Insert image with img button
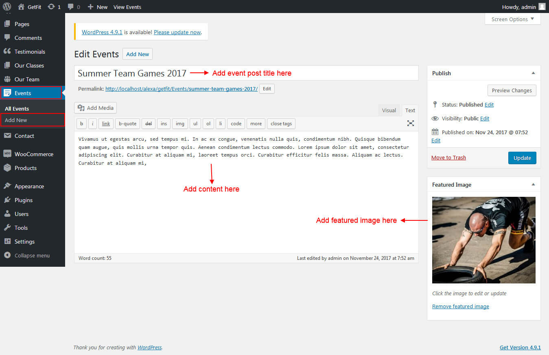The width and height of the screenshot is (549, 355). coord(180,124)
